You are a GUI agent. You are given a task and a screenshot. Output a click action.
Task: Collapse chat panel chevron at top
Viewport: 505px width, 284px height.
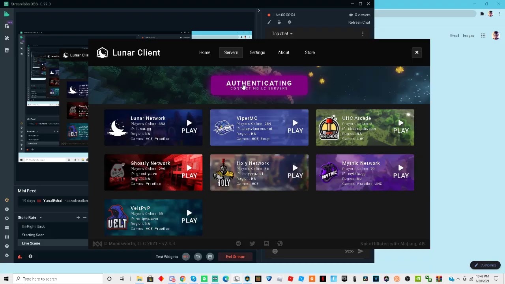pyautogui.click(x=259, y=11)
